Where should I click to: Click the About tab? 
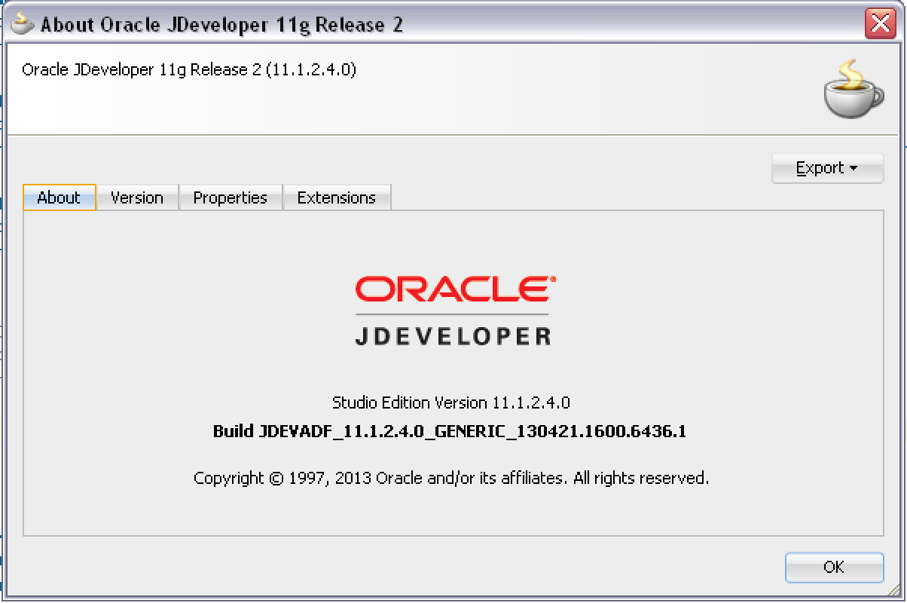pos(60,197)
